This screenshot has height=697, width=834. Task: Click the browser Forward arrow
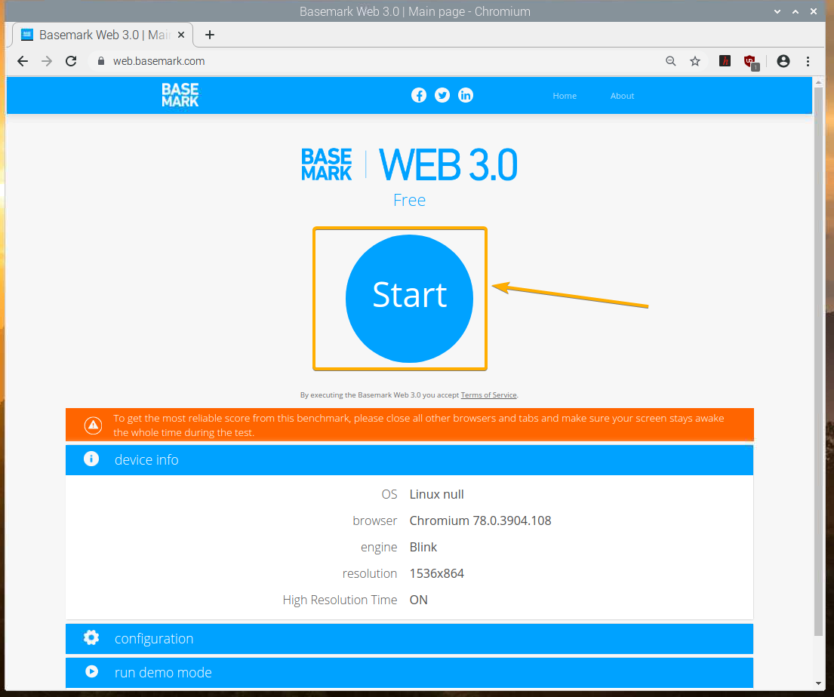pyautogui.click(x=47, y=61)
